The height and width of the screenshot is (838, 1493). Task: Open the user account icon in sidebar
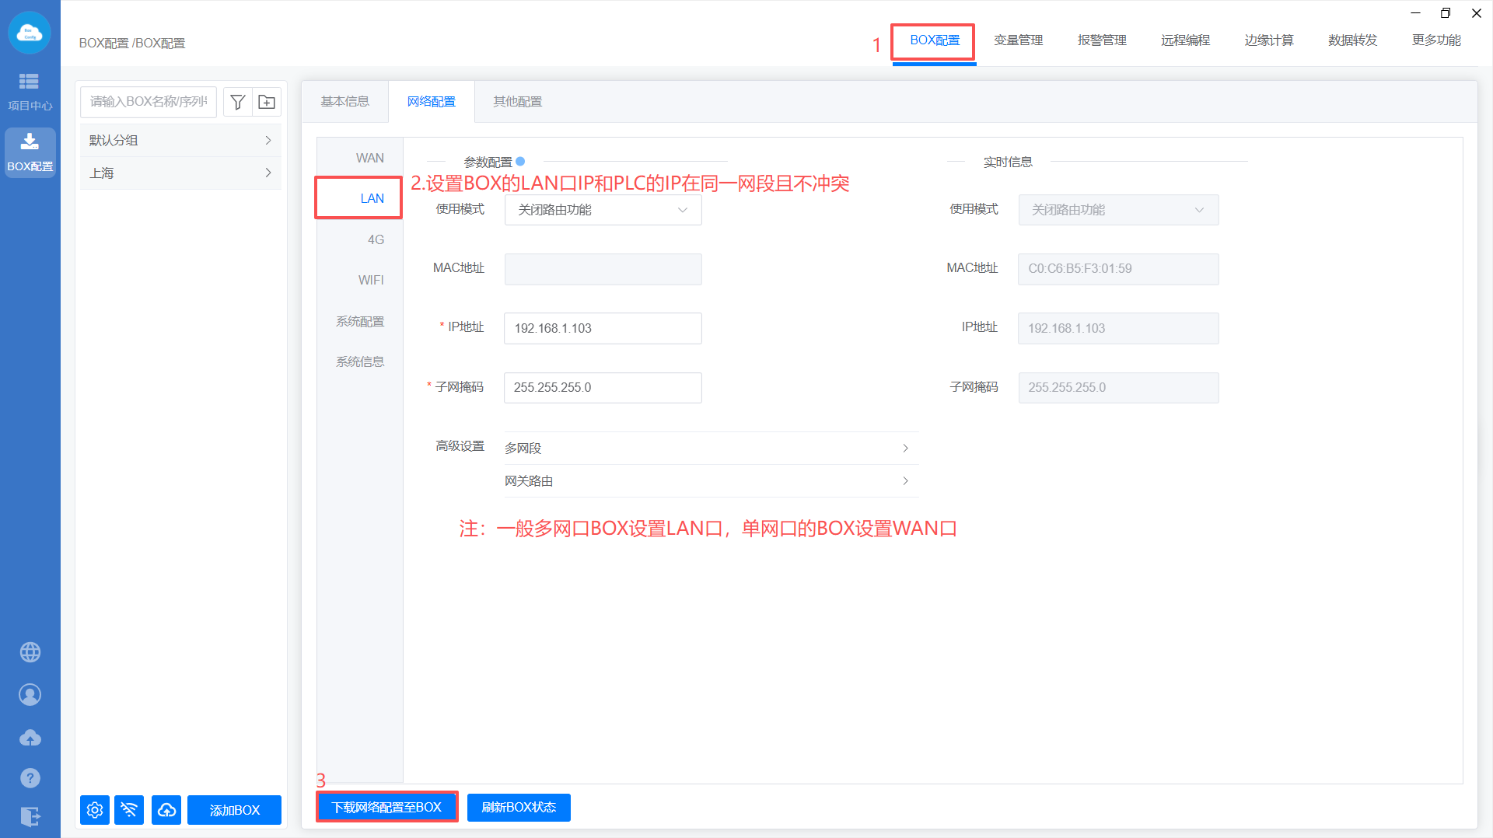[x=30, y=694]
